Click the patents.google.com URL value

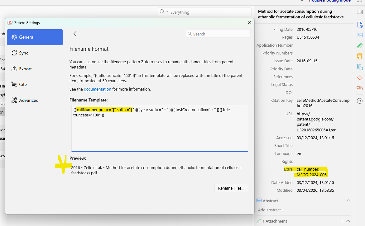pos(316,122)
